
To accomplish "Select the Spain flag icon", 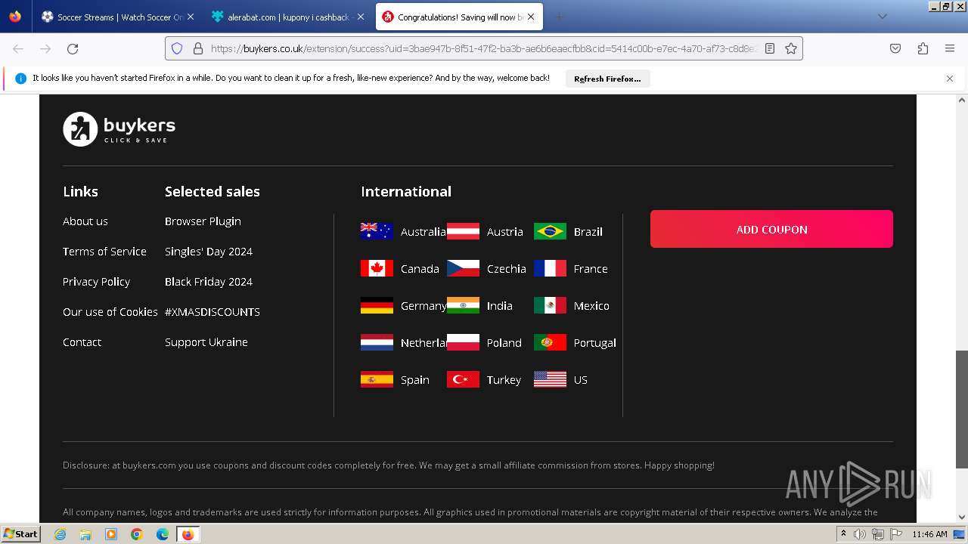I will [x=377, y=379].
